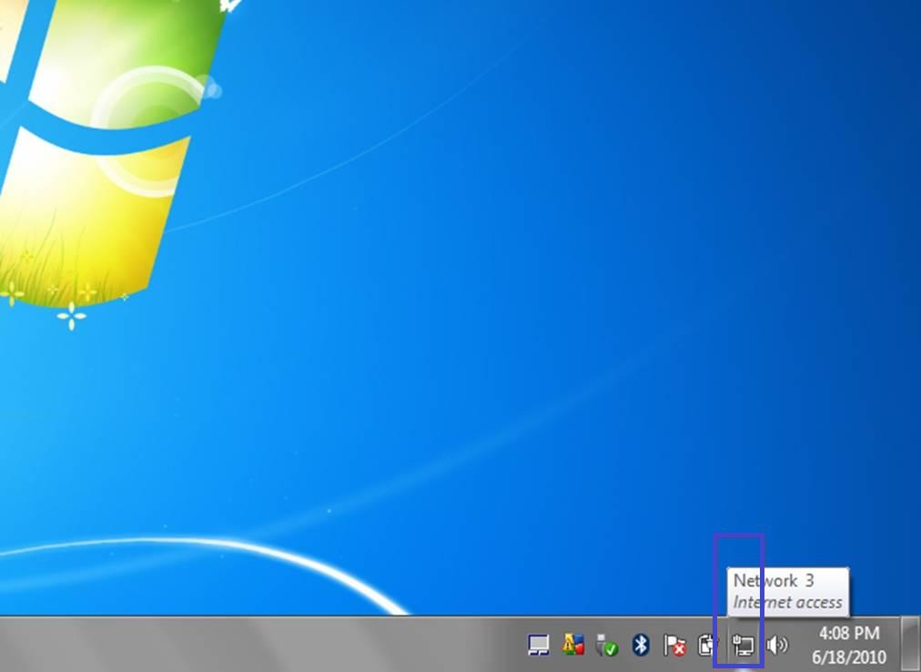Click the Bluetooth tray icon
The image size is (921, 672).
[640, 645]
